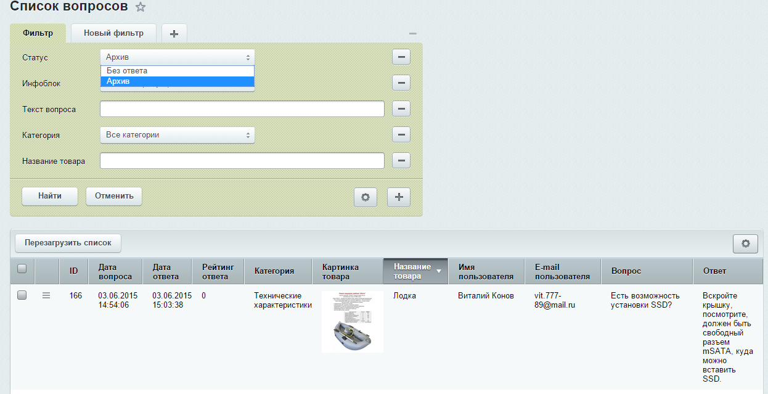768x394 pixels.
Task: Switch to Новый фильтр tab
Action: pyautogui.click(x=113, y=33)
